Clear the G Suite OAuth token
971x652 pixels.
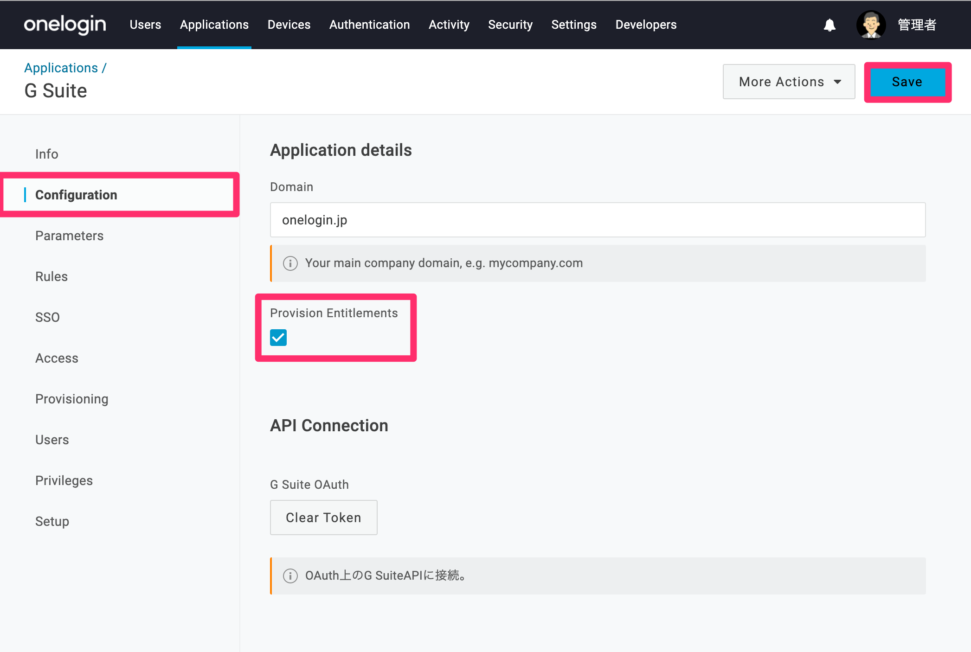pos(324,518)
